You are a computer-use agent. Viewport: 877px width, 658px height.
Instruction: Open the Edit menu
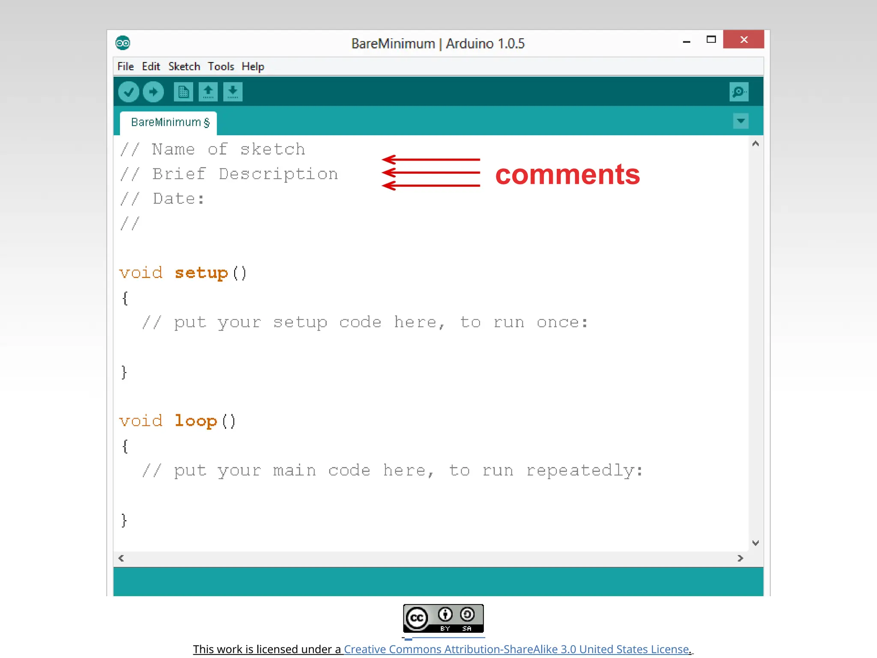151,66
